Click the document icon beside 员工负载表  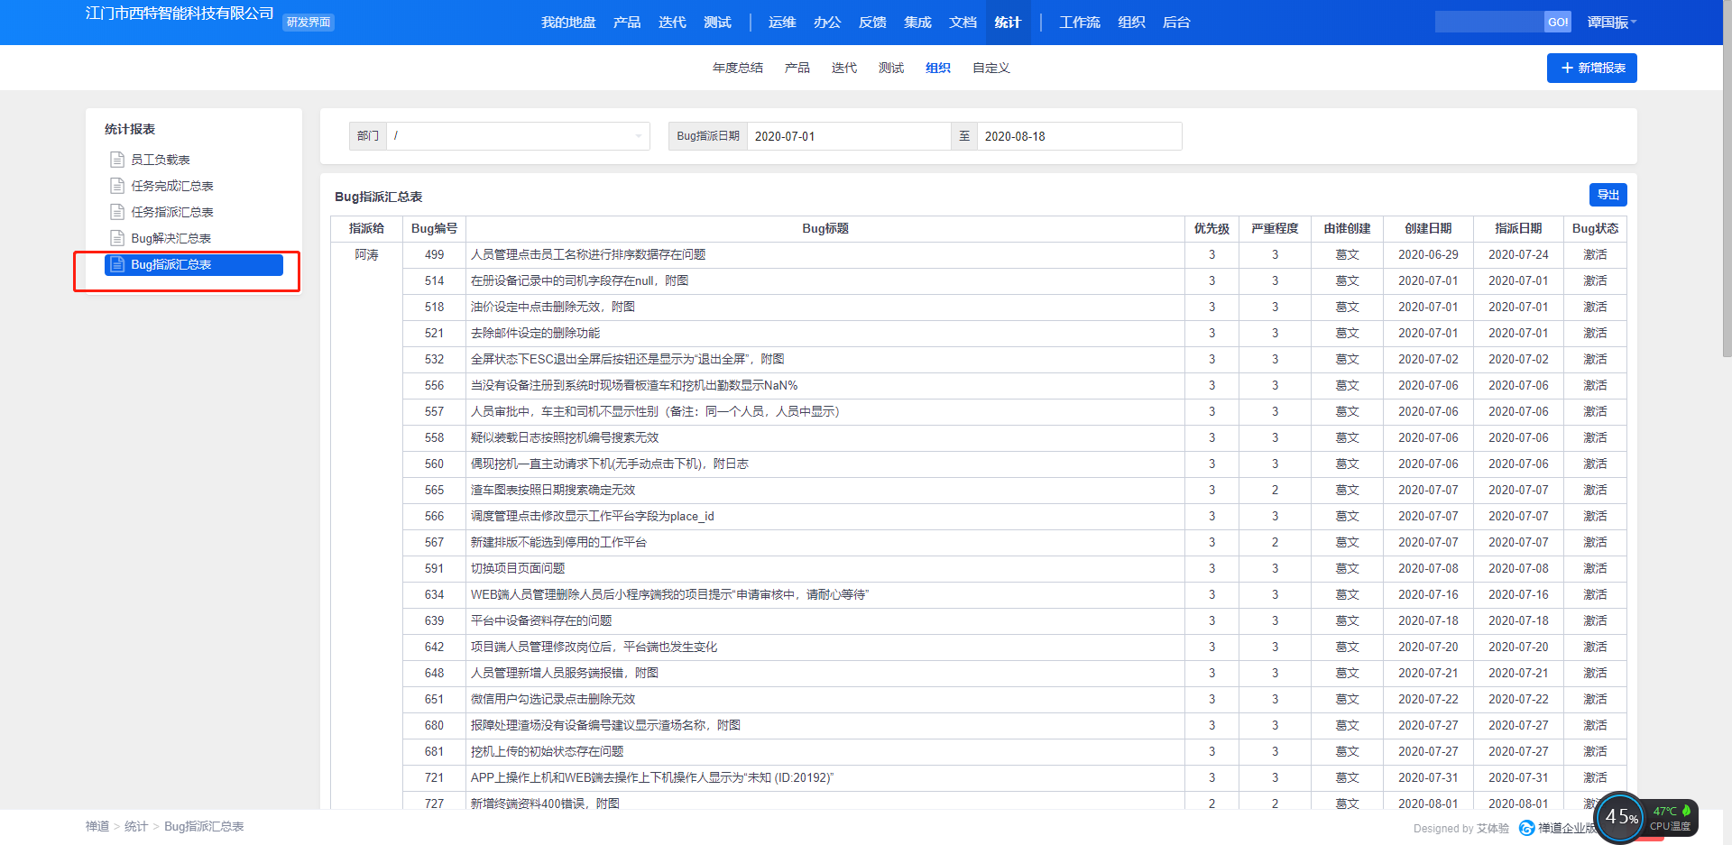point(116,160)
